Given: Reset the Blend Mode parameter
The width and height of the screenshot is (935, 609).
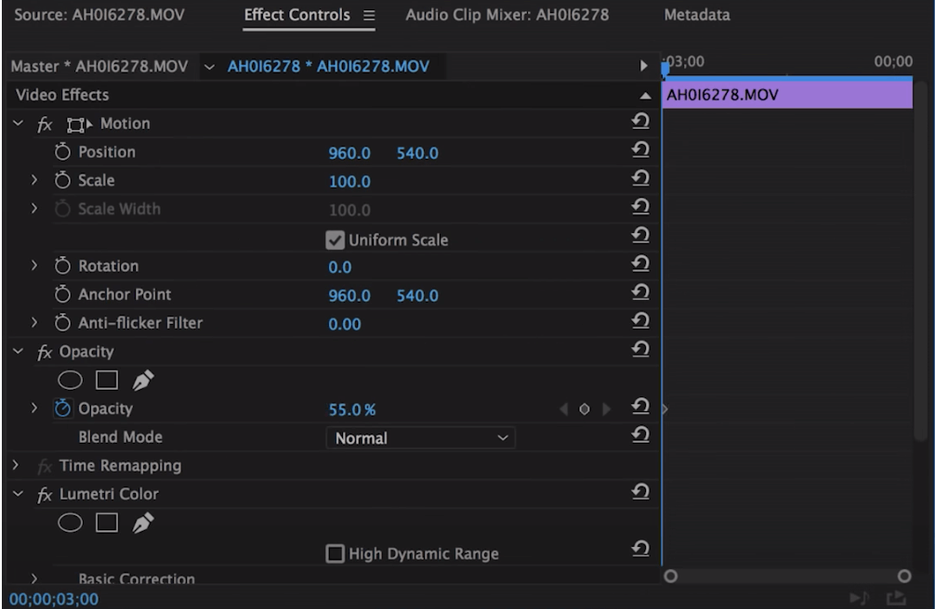Looking at the screenshot, I should (x=640, y=435).
